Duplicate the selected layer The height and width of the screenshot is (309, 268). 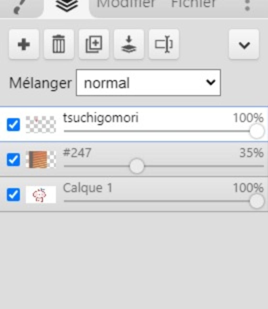click(94, 44)
